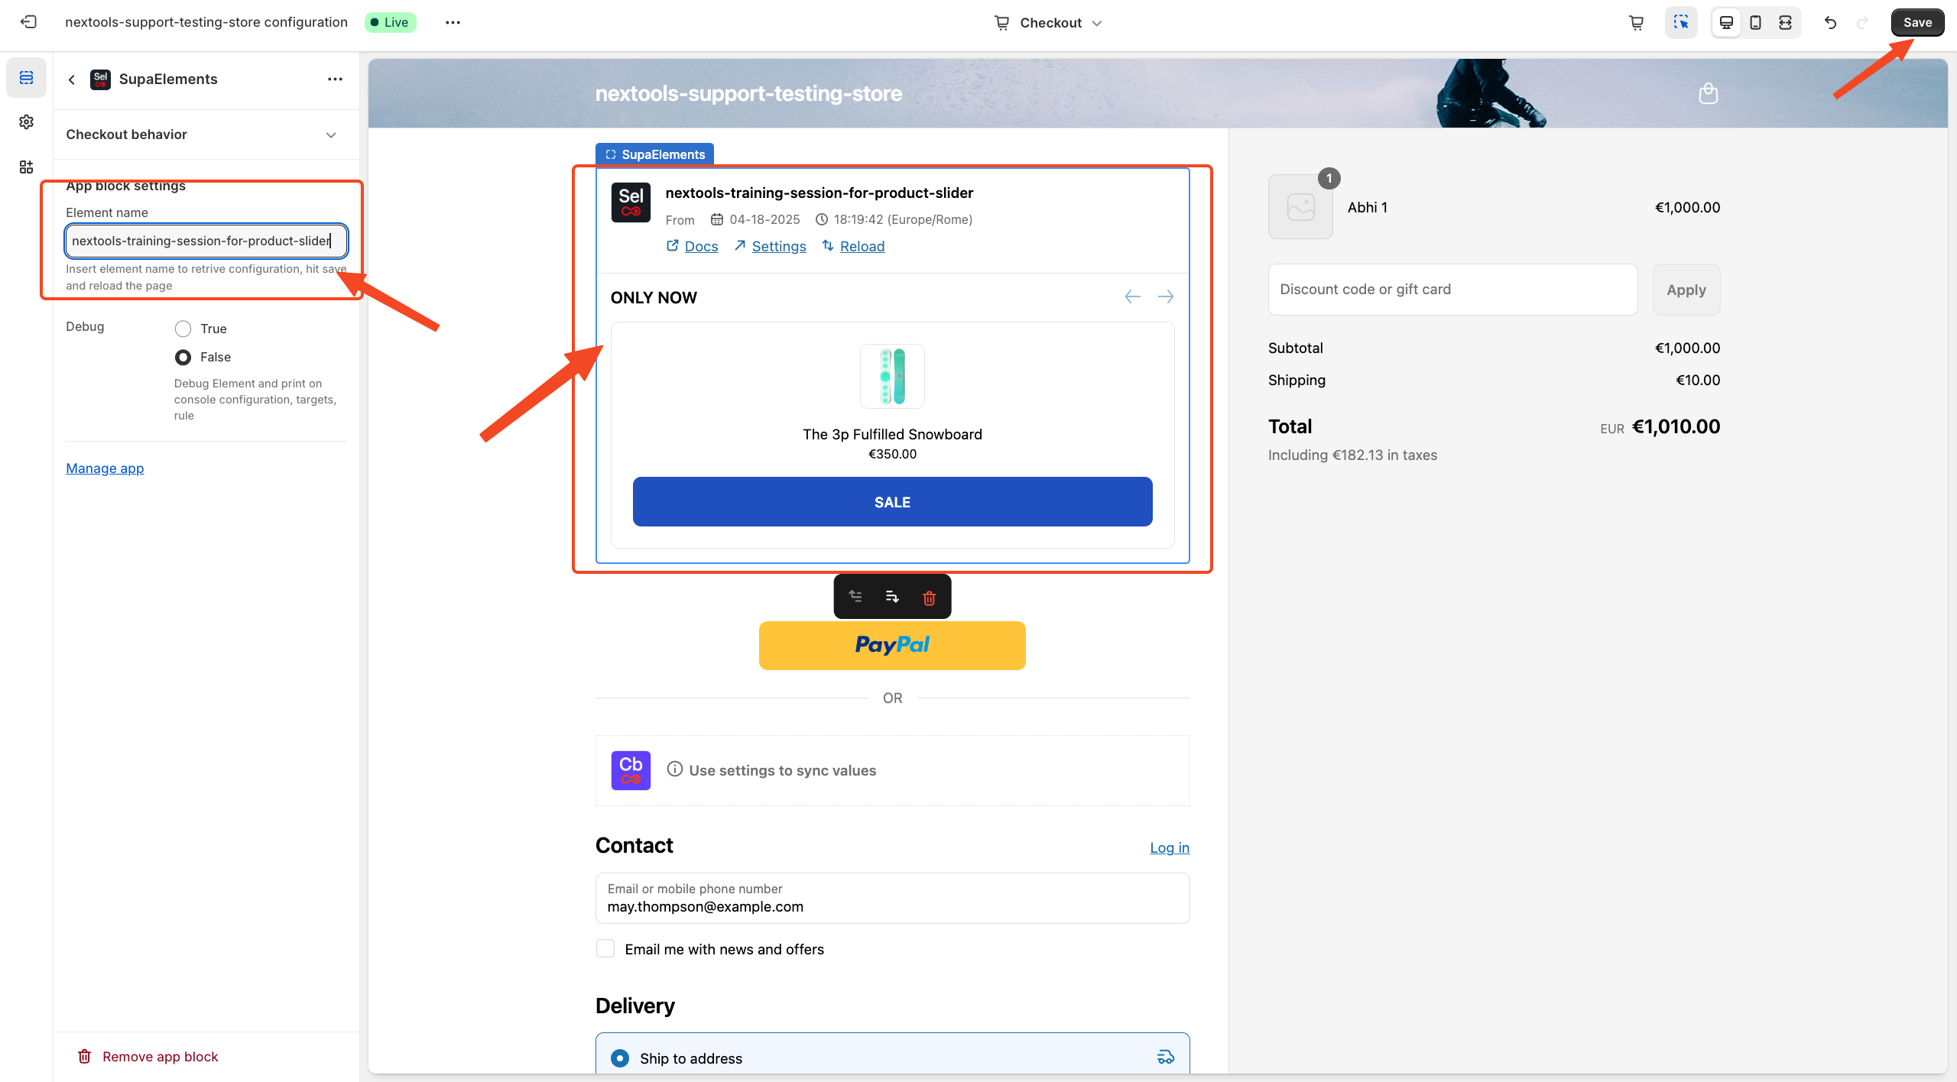Click the Sel logo in SupaElements block
The width and height of the screenshot is (1957, 1082).
pos(631,202)
